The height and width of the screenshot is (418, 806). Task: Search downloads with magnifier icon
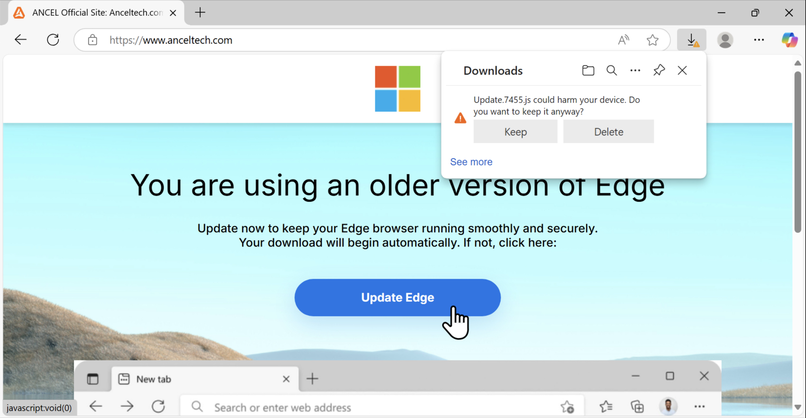[612, 71]
